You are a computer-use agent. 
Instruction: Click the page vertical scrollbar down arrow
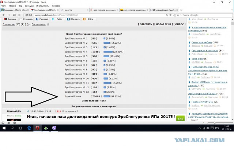point(233,120)
